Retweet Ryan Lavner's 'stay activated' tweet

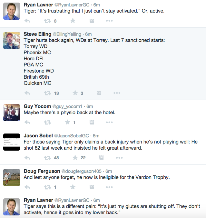[47, 21]
